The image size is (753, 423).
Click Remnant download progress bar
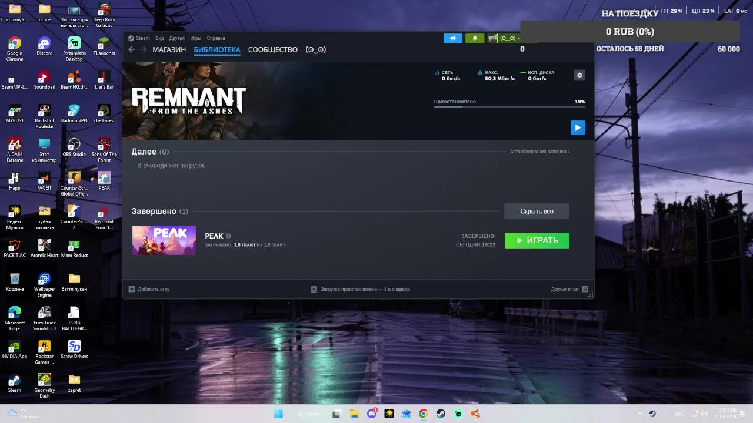(509, 107)
